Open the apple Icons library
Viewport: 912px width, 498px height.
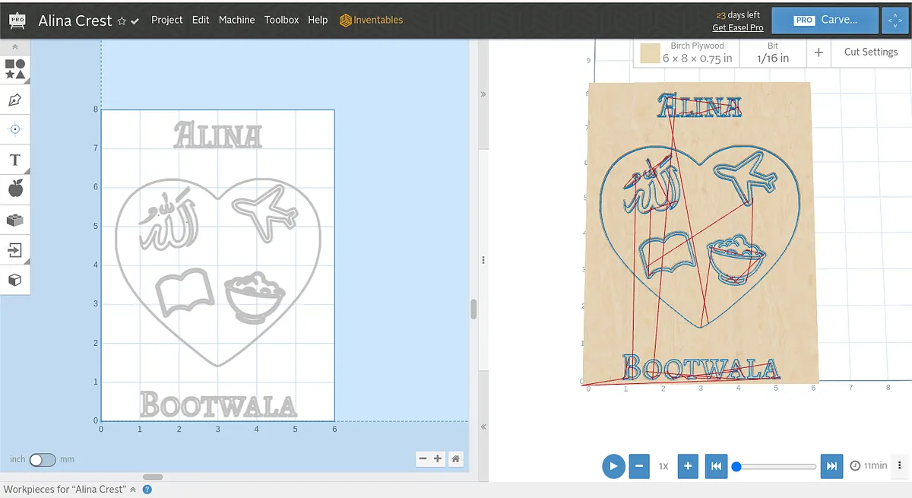point(15,189)
